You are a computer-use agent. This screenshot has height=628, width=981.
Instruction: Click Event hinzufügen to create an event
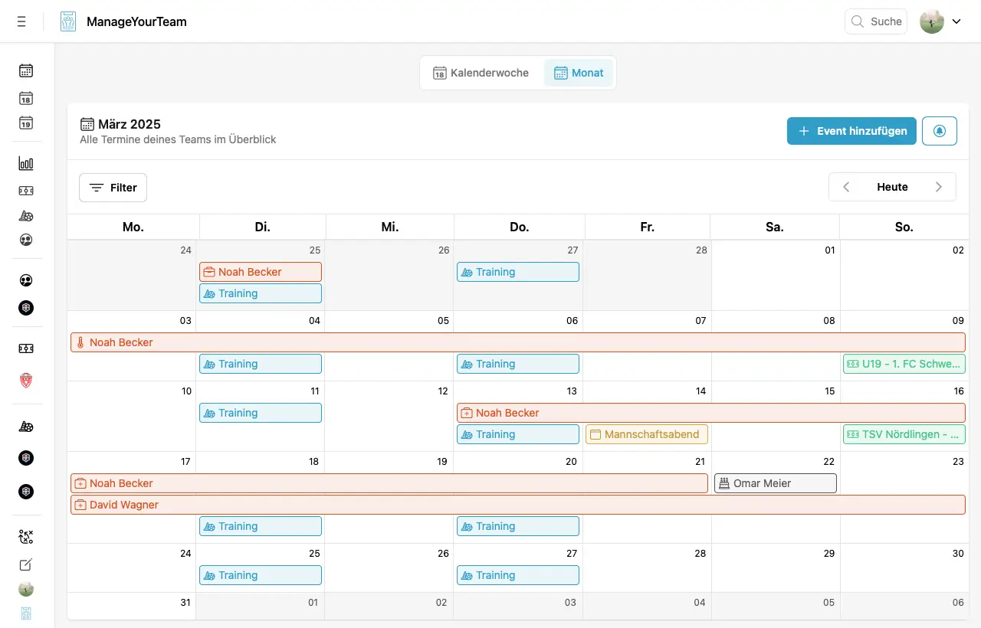click(x=851, y=131)
